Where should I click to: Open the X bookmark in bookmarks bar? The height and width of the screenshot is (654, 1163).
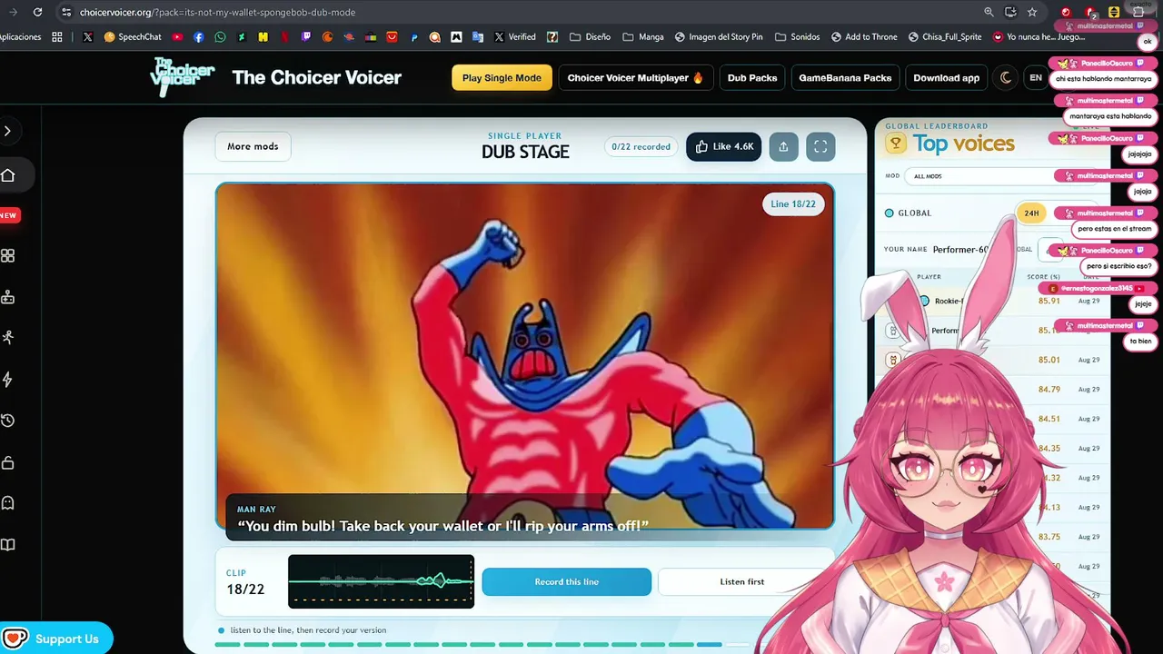click(x=87, y=37)
